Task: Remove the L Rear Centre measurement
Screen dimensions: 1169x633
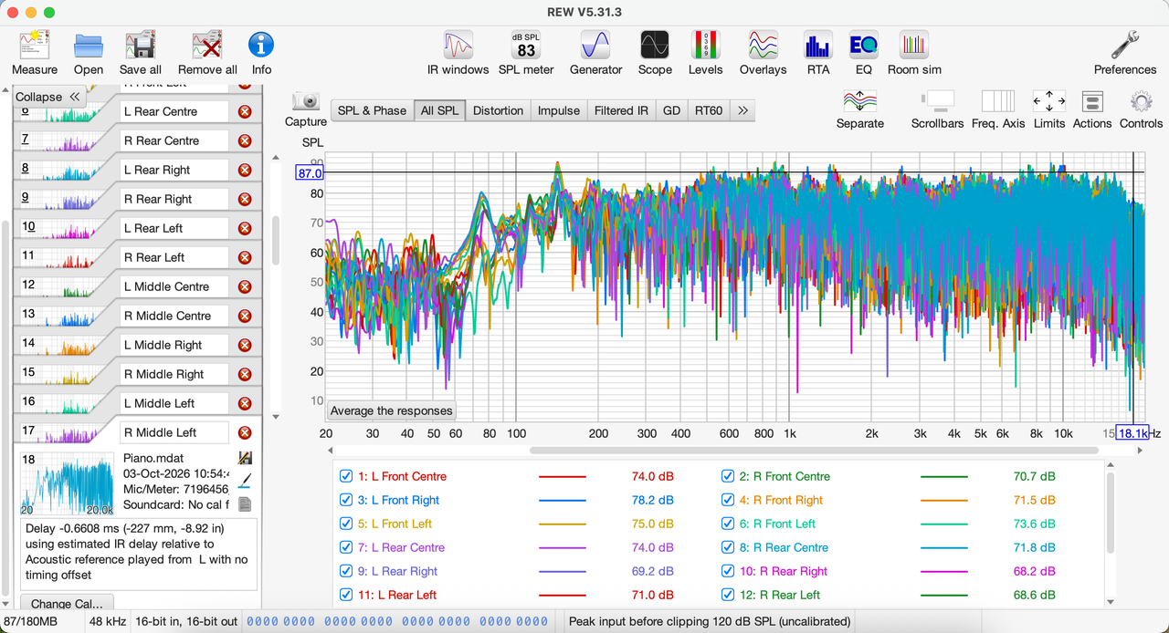Action: click(x=245, y=111)
